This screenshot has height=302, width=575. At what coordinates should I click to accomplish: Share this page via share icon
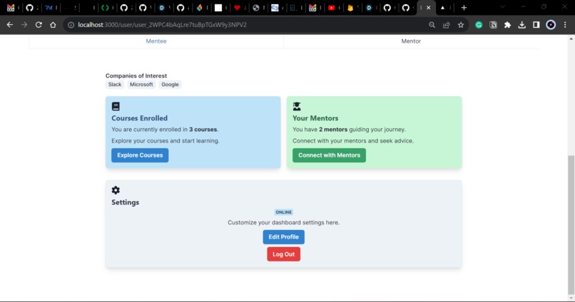447,25
